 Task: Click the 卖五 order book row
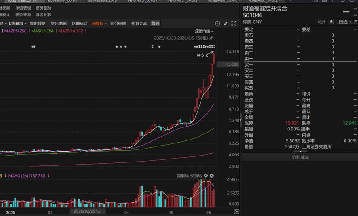[300, 35]
